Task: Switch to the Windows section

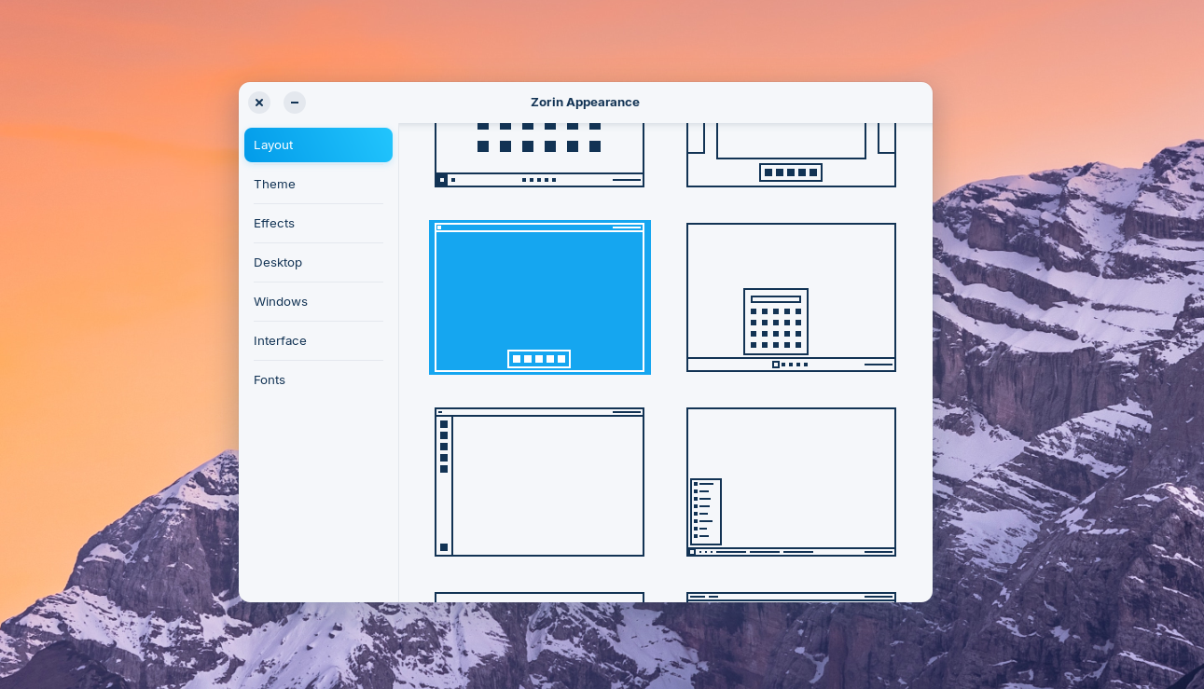Action: point(318,302)
